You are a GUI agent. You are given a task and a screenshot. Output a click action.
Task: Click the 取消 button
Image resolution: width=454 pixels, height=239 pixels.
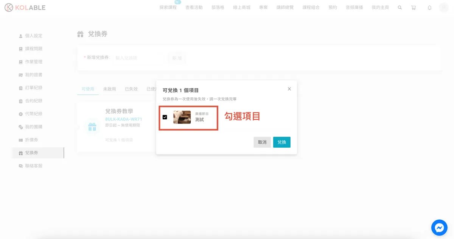(x=262, y=142)
